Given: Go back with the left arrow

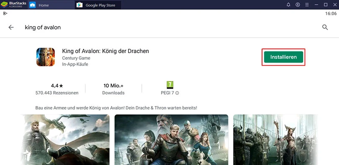Looking at the screenshot, I should (x=11, y=27).
